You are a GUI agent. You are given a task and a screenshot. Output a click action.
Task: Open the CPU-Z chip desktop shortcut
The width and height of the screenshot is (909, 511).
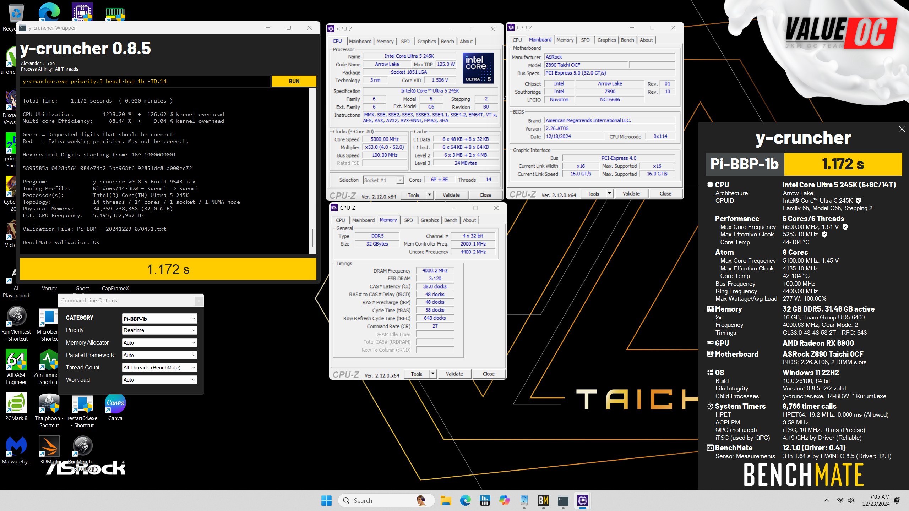click(x=82, y=11)
